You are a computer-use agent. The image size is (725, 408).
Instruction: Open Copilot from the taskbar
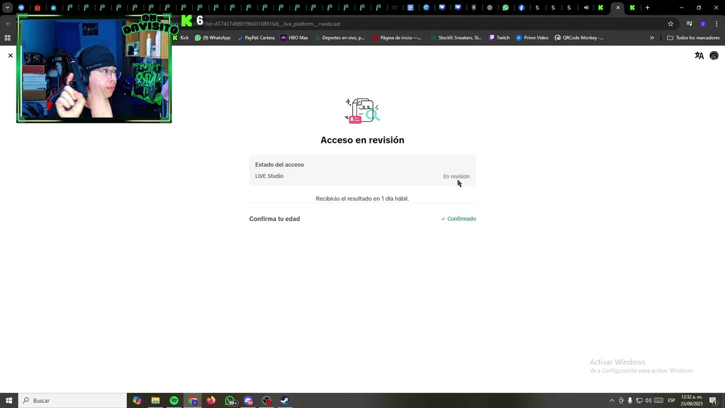coord(137,401)
